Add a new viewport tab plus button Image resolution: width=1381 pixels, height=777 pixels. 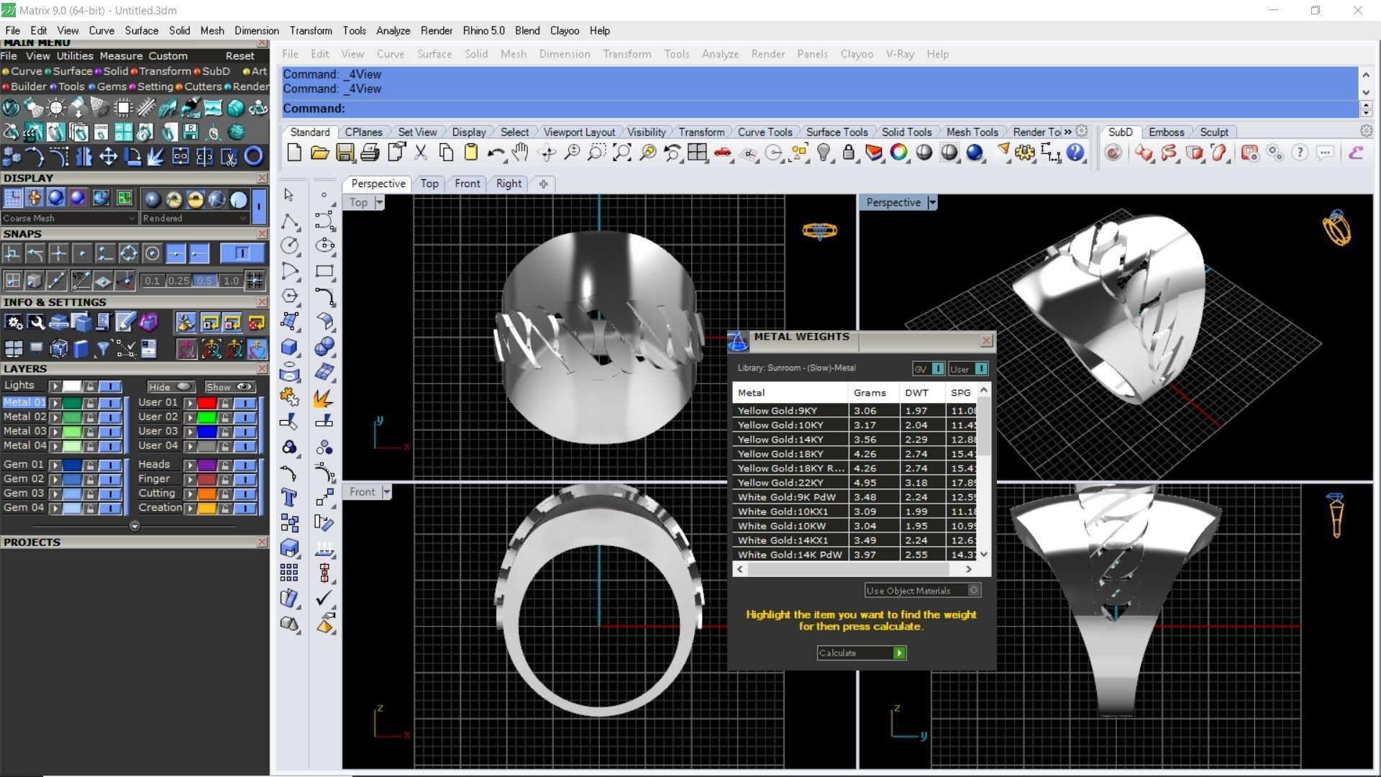coord(543,183)
